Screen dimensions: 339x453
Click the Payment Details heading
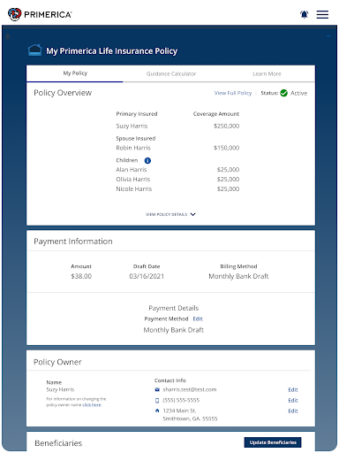point(174,308)
